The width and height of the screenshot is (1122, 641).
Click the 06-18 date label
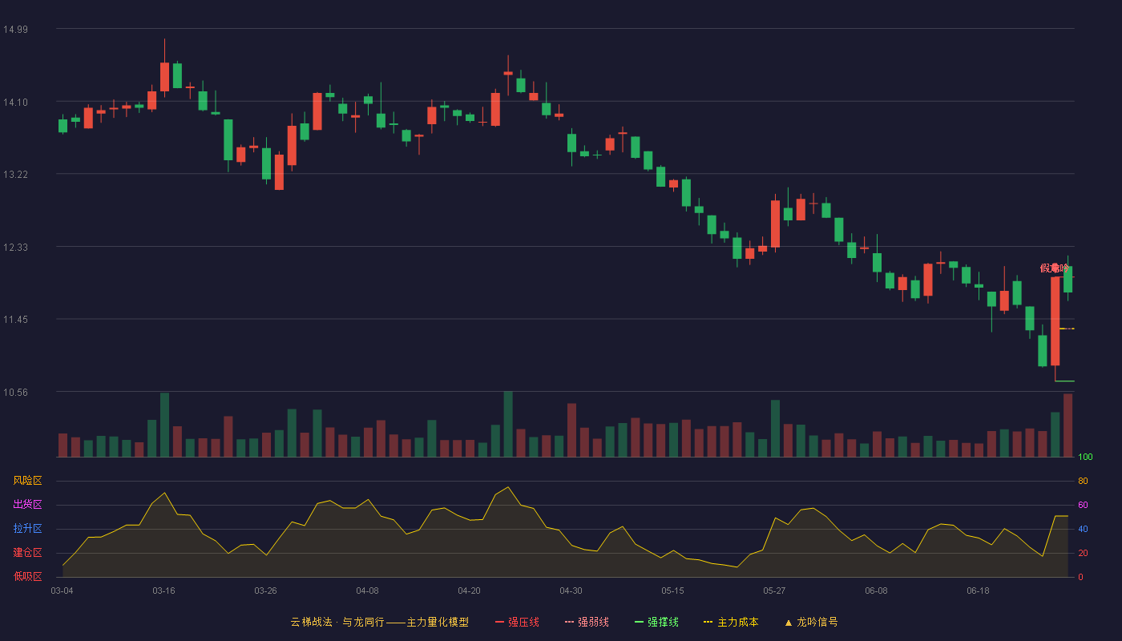pyautogui.click(x=978, y=591)
